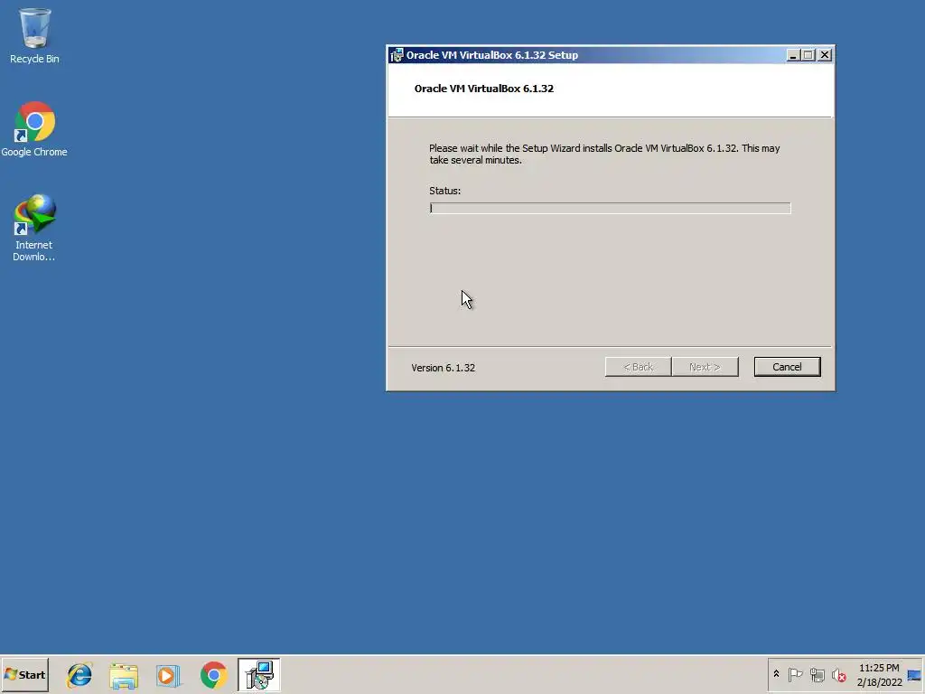The height and width of the screenshot is (694, 925).
Task: Click the Show desktop tray icon
Action: pyautogui.click(x=914, y=674)
